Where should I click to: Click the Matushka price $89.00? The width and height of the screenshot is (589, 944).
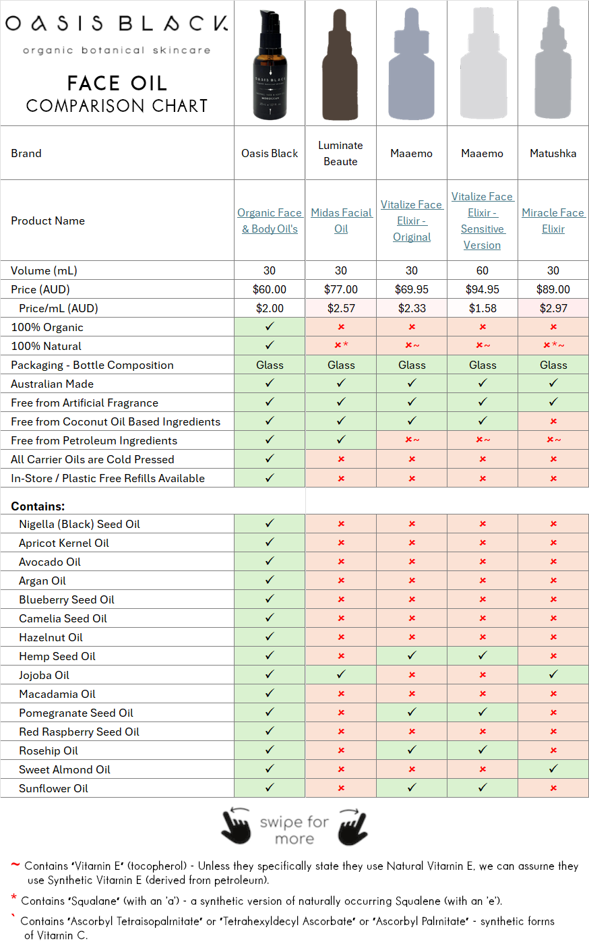pos(553,289)
